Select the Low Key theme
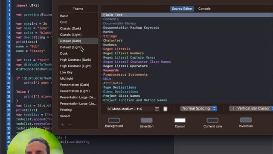The image size is (273, 154). (x=78, y=72)
